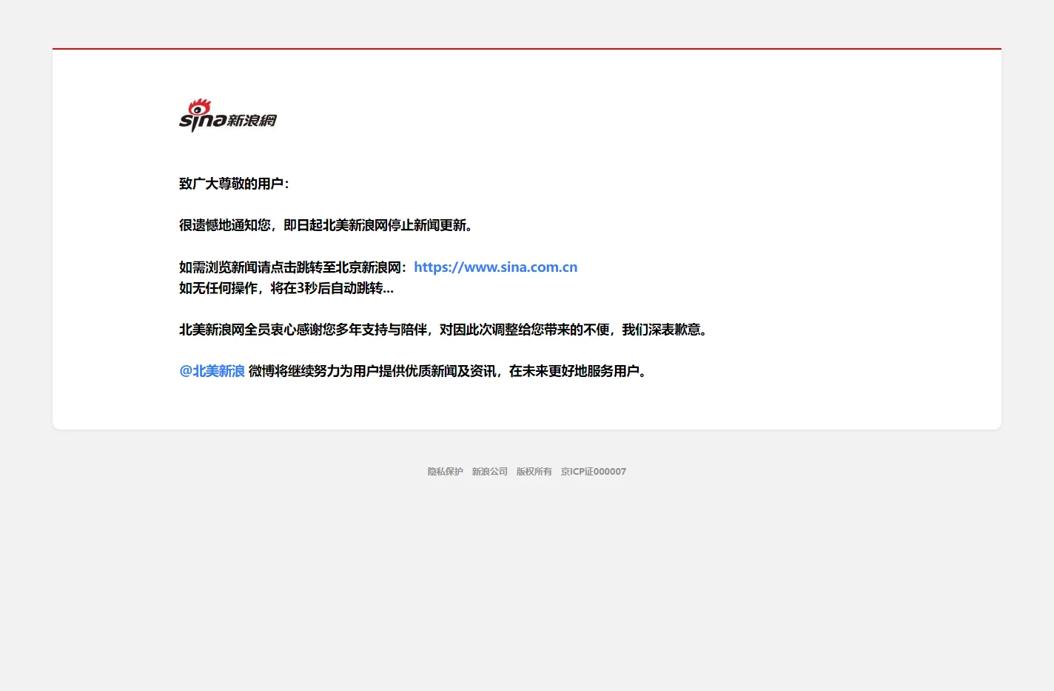Click the text 如需浏览新闻请点击跳转至北京新浪网

coord(290,267)
